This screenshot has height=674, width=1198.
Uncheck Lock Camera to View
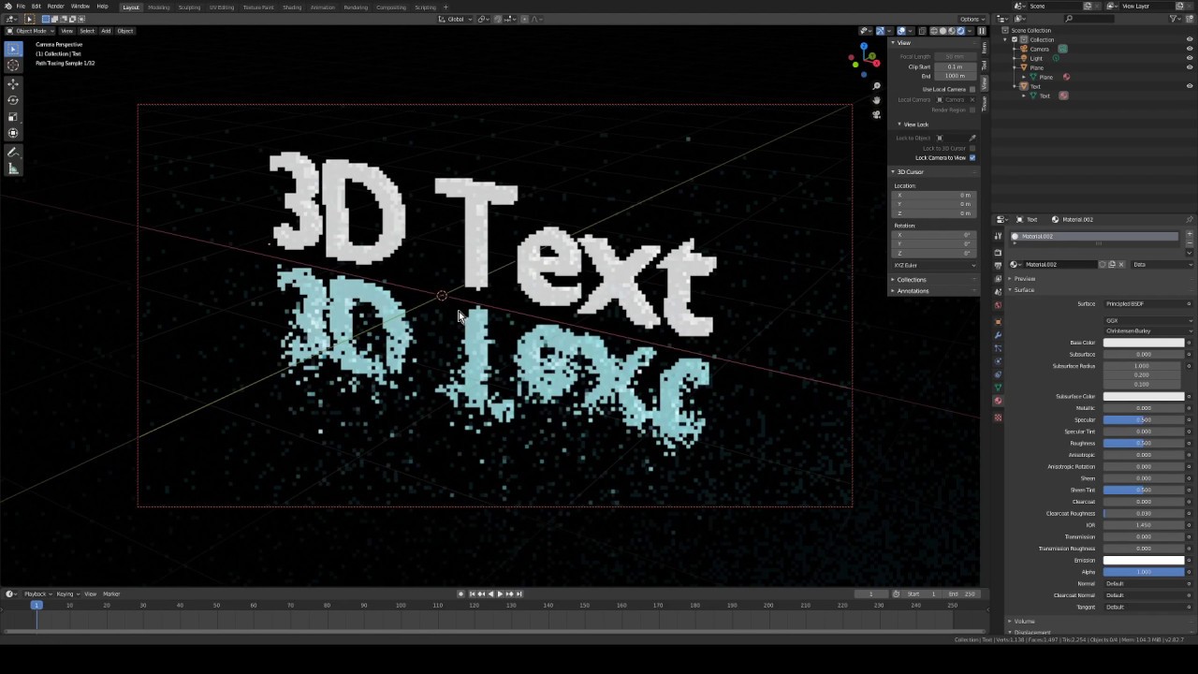pyautogui.click(x=972, y=157)
